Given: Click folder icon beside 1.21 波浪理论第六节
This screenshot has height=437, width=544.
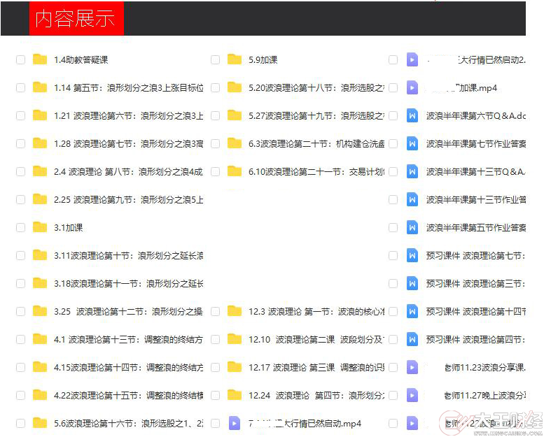Looking at the screenshot, I should (x=39, y=115).
